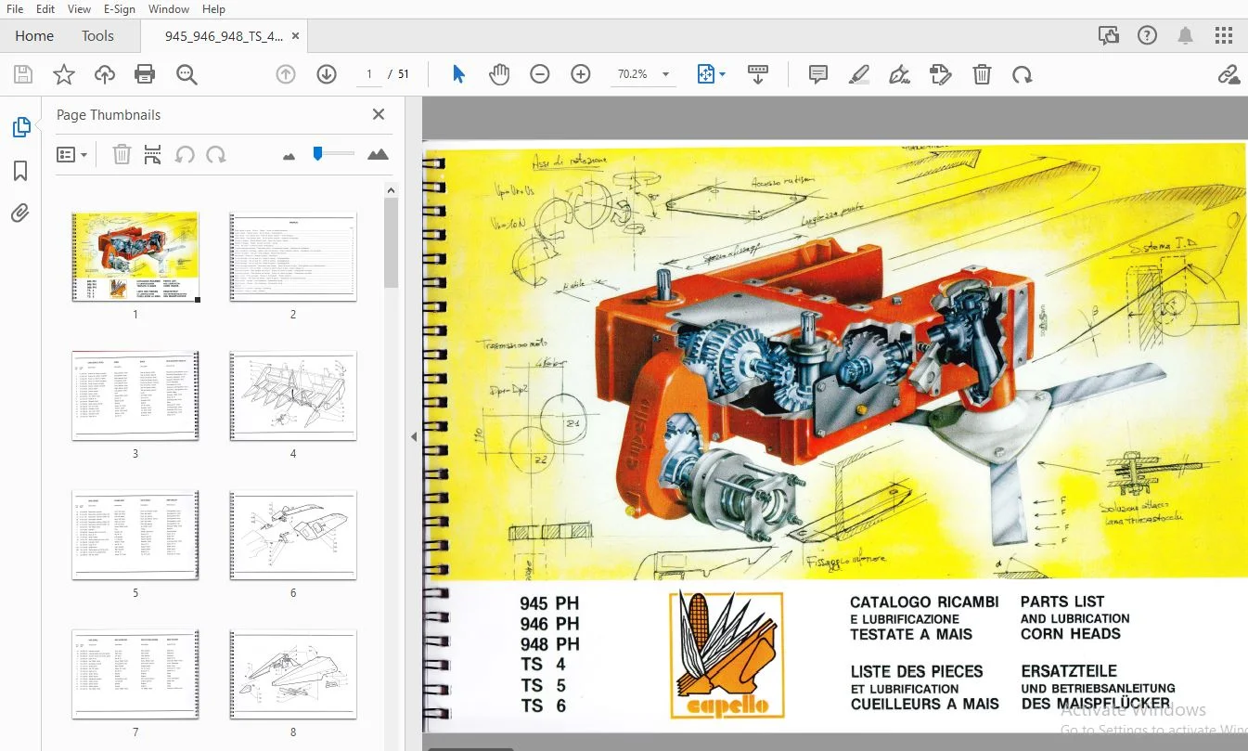Select the Highlight text tool
Viewport: 1248px width, 751px height.
click(859, 74)
